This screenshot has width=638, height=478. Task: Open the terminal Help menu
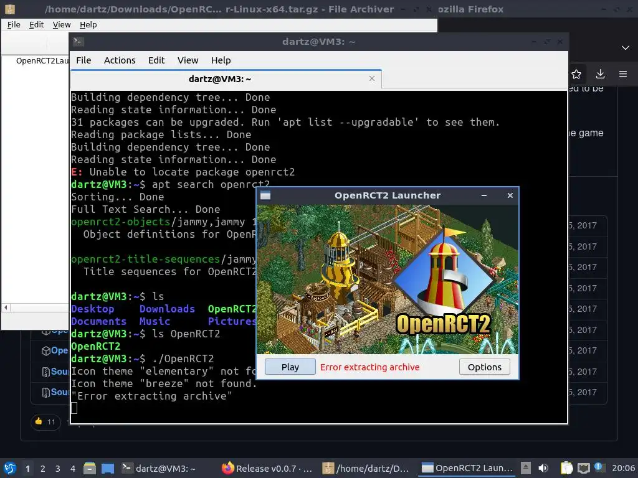[x=221, y=60]
